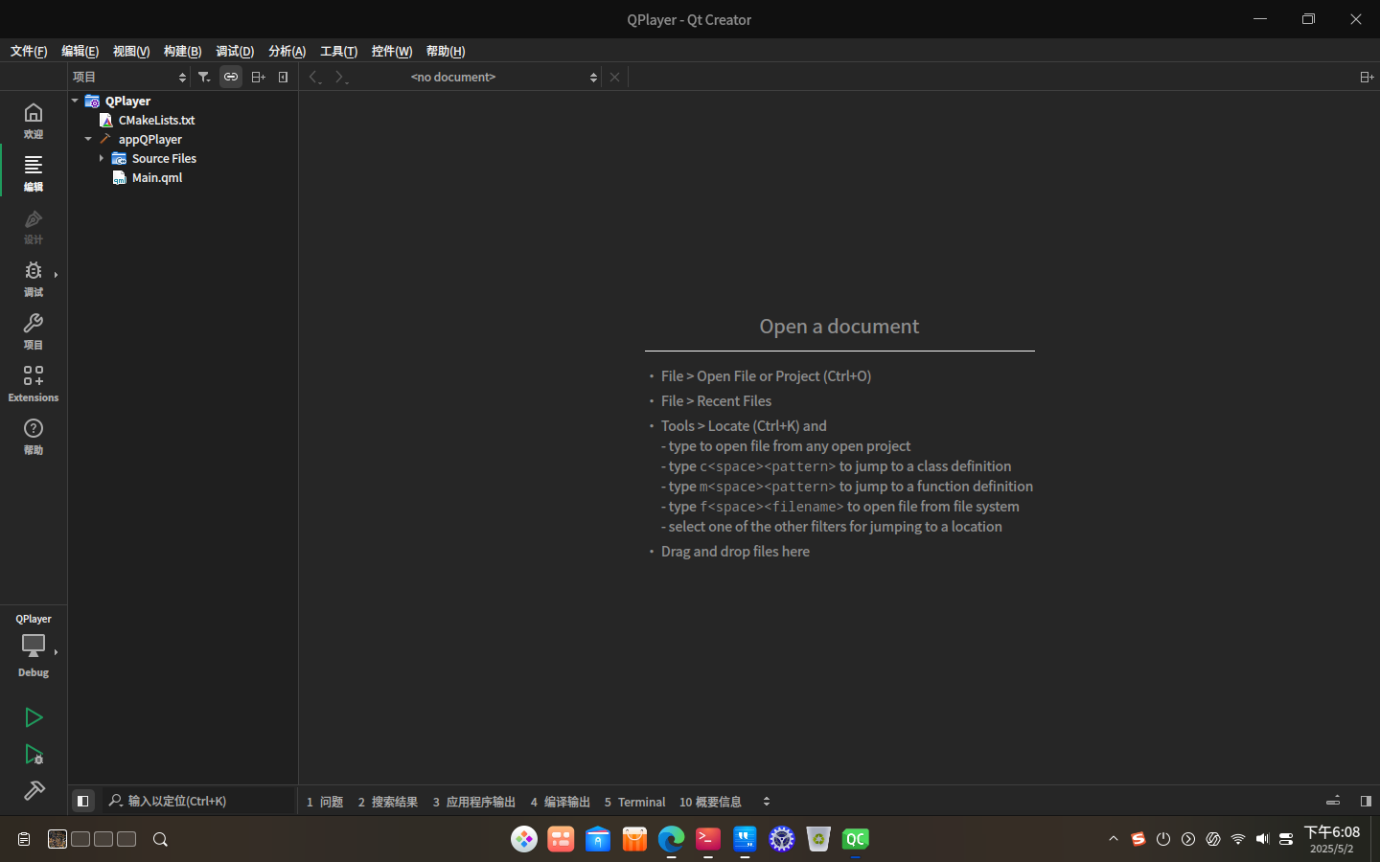Open the 项目 view selector dropdown

pyautogui.click(x=129, y=77)
